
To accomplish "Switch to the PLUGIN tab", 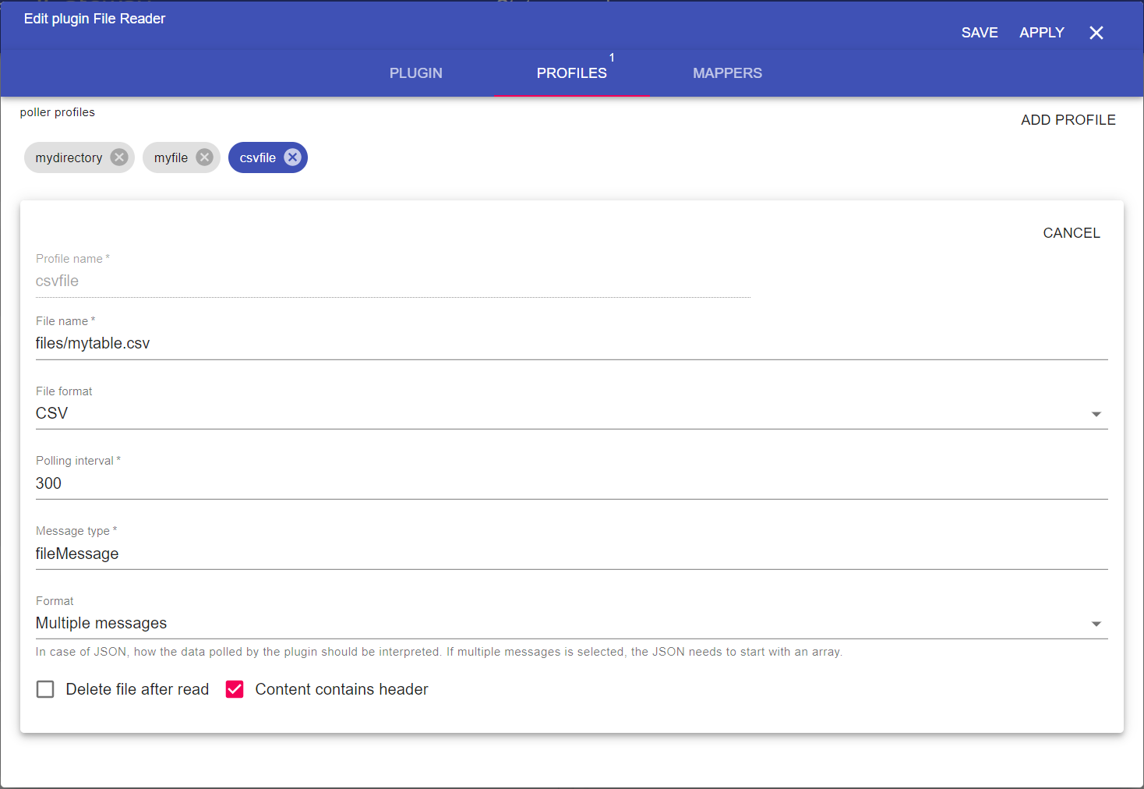I will (x=415, y=73).
